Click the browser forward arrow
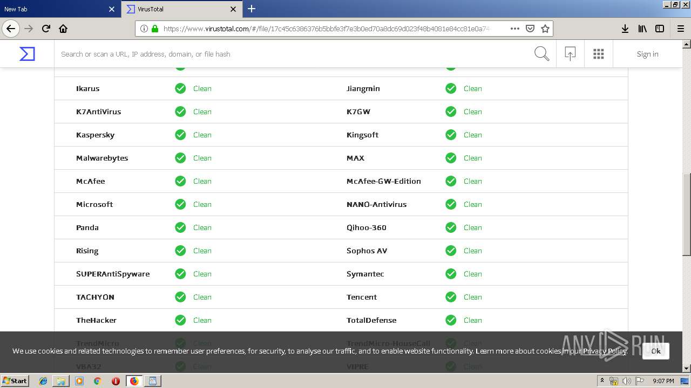 coord(29,29)
